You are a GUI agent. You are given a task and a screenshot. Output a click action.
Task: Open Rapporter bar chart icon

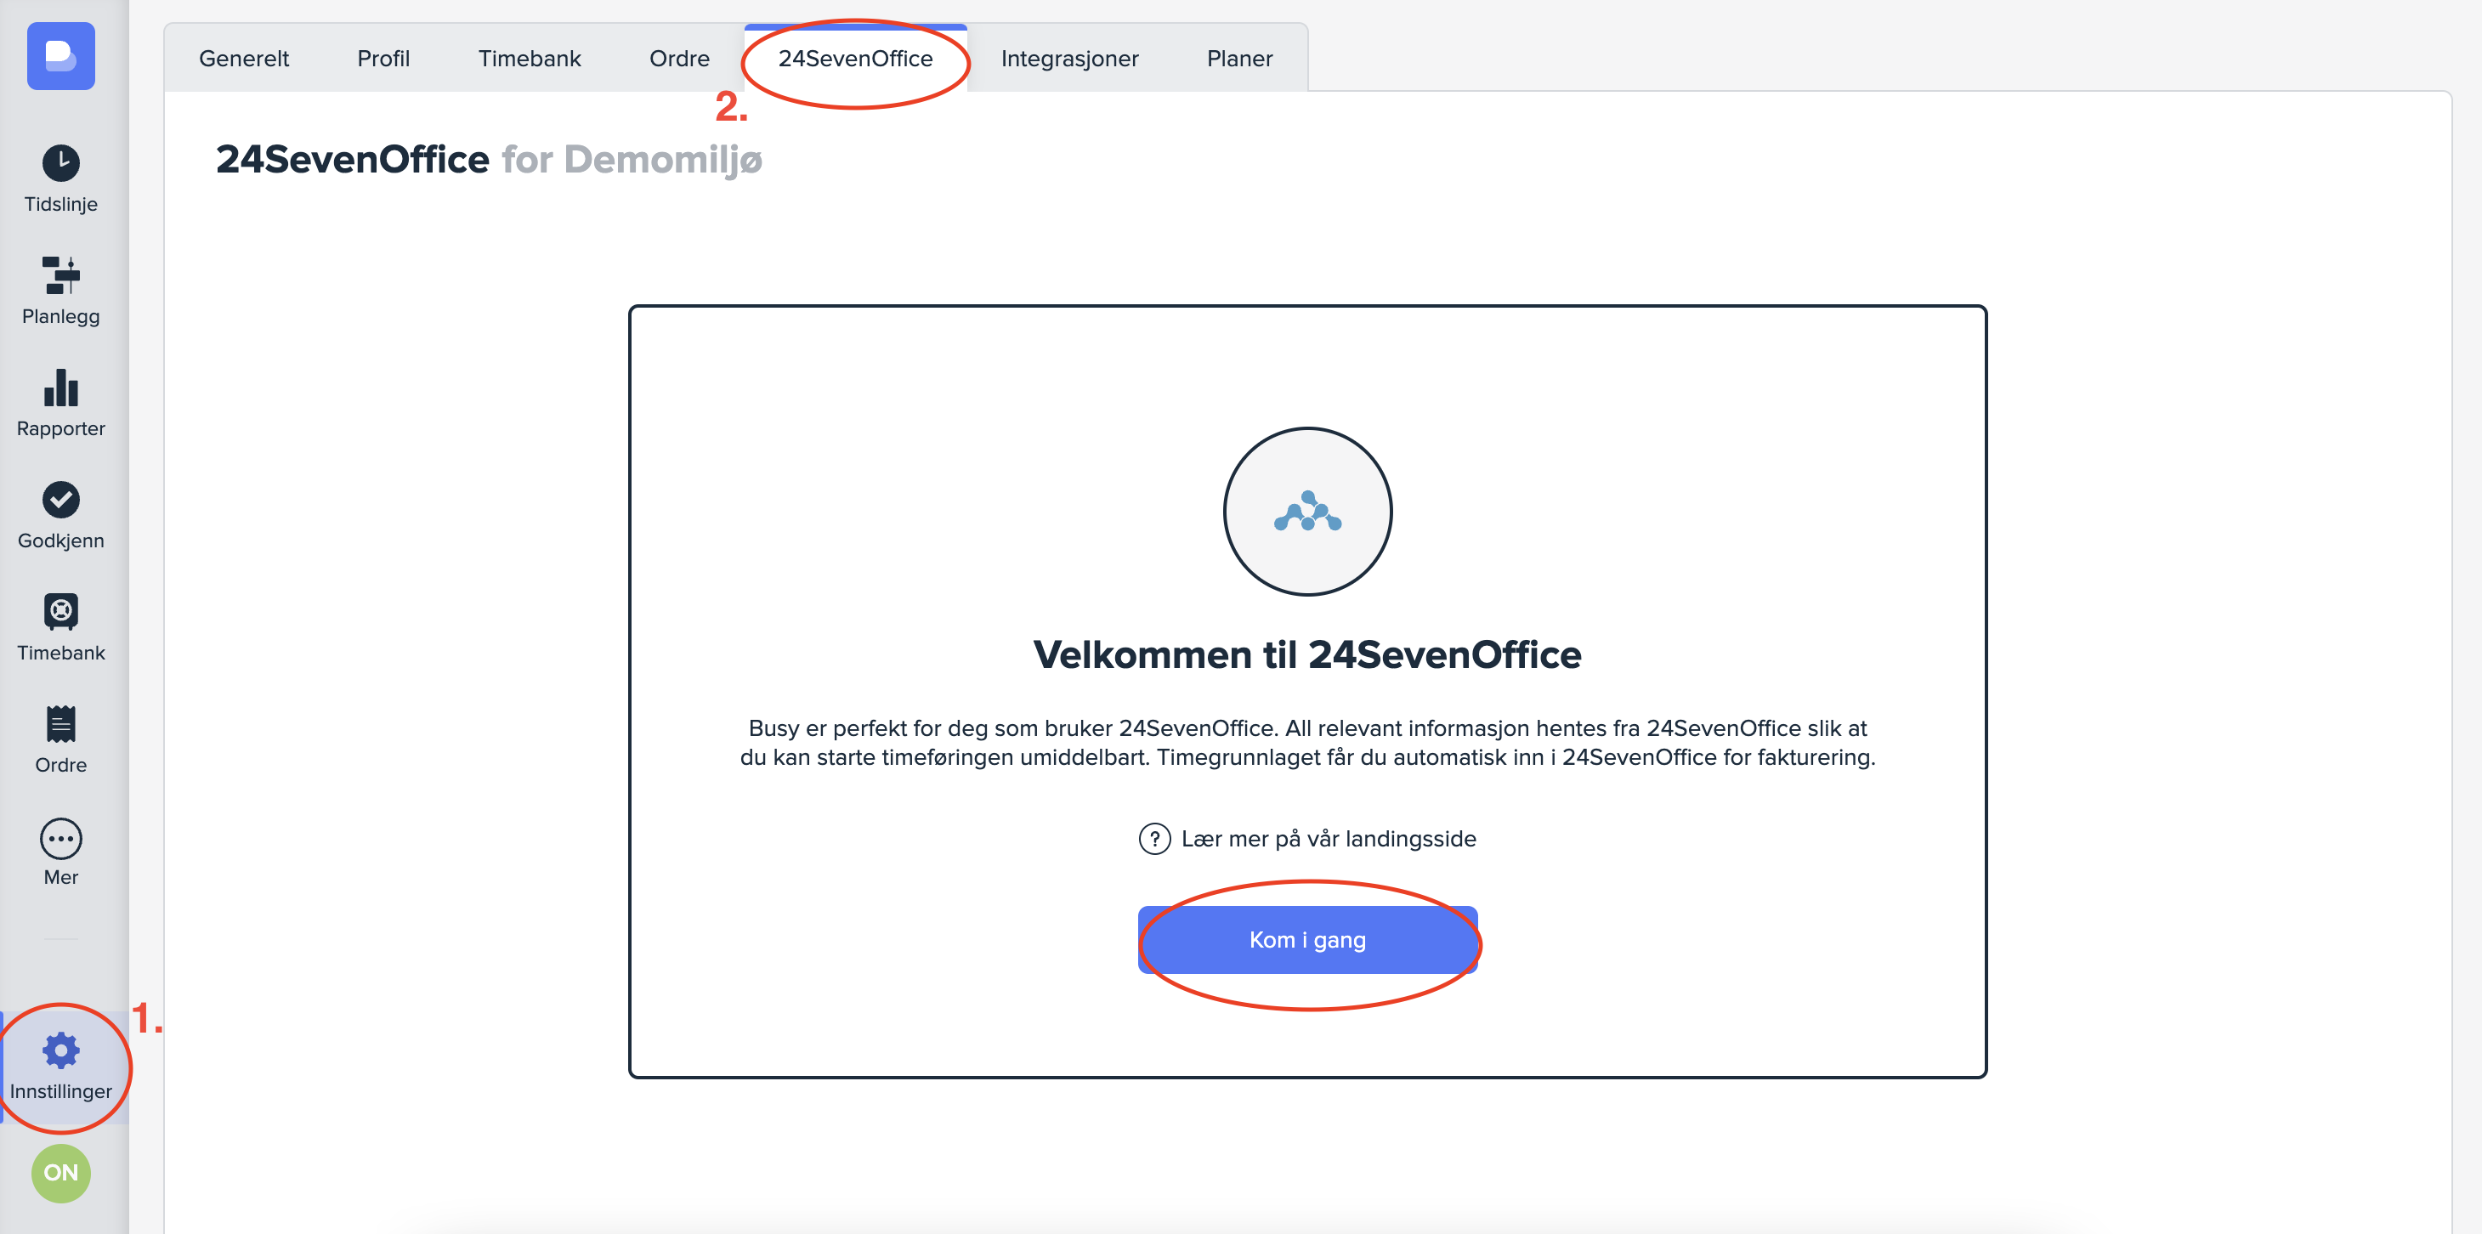click(x=60, y=388)
